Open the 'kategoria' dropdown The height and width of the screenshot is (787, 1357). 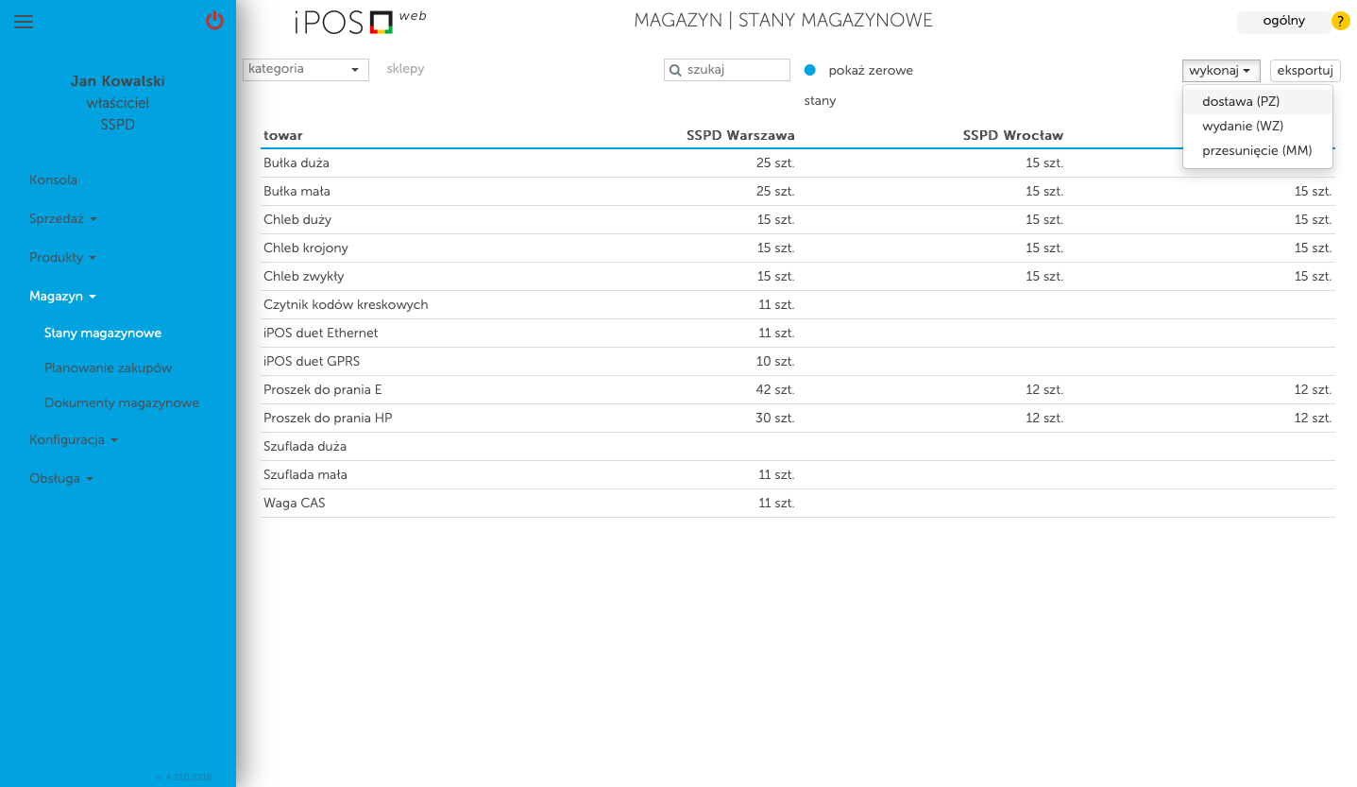pos(305,69)
